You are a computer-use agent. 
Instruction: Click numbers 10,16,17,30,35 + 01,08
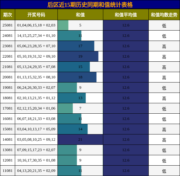(x=36, y=160)
